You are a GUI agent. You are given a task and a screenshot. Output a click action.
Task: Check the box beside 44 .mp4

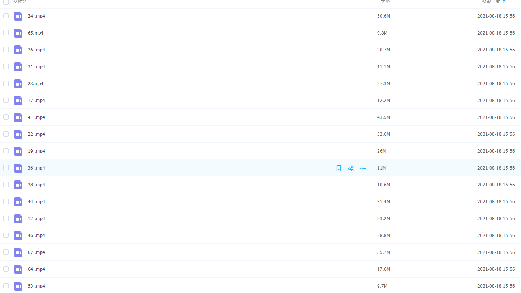(x=6, y=201)
